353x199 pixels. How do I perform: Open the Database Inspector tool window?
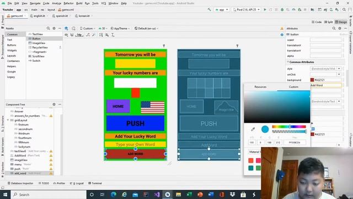[x=20, y=183]
